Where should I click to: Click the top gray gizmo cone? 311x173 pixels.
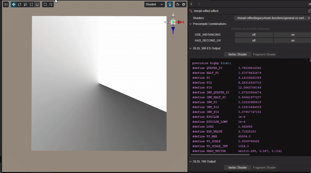coord(173,15)
